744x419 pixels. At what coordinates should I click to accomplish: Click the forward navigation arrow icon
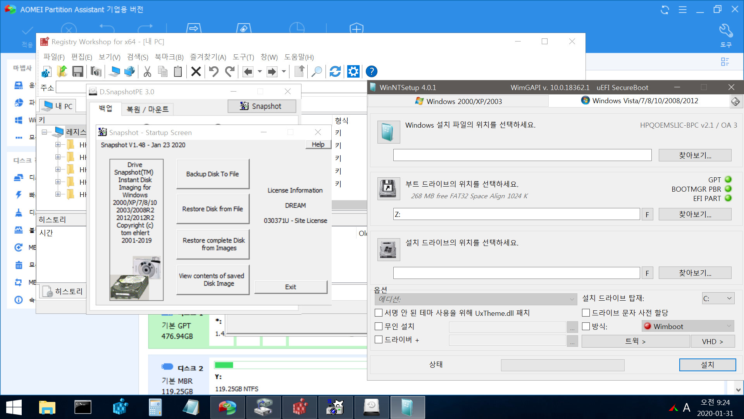272,71
